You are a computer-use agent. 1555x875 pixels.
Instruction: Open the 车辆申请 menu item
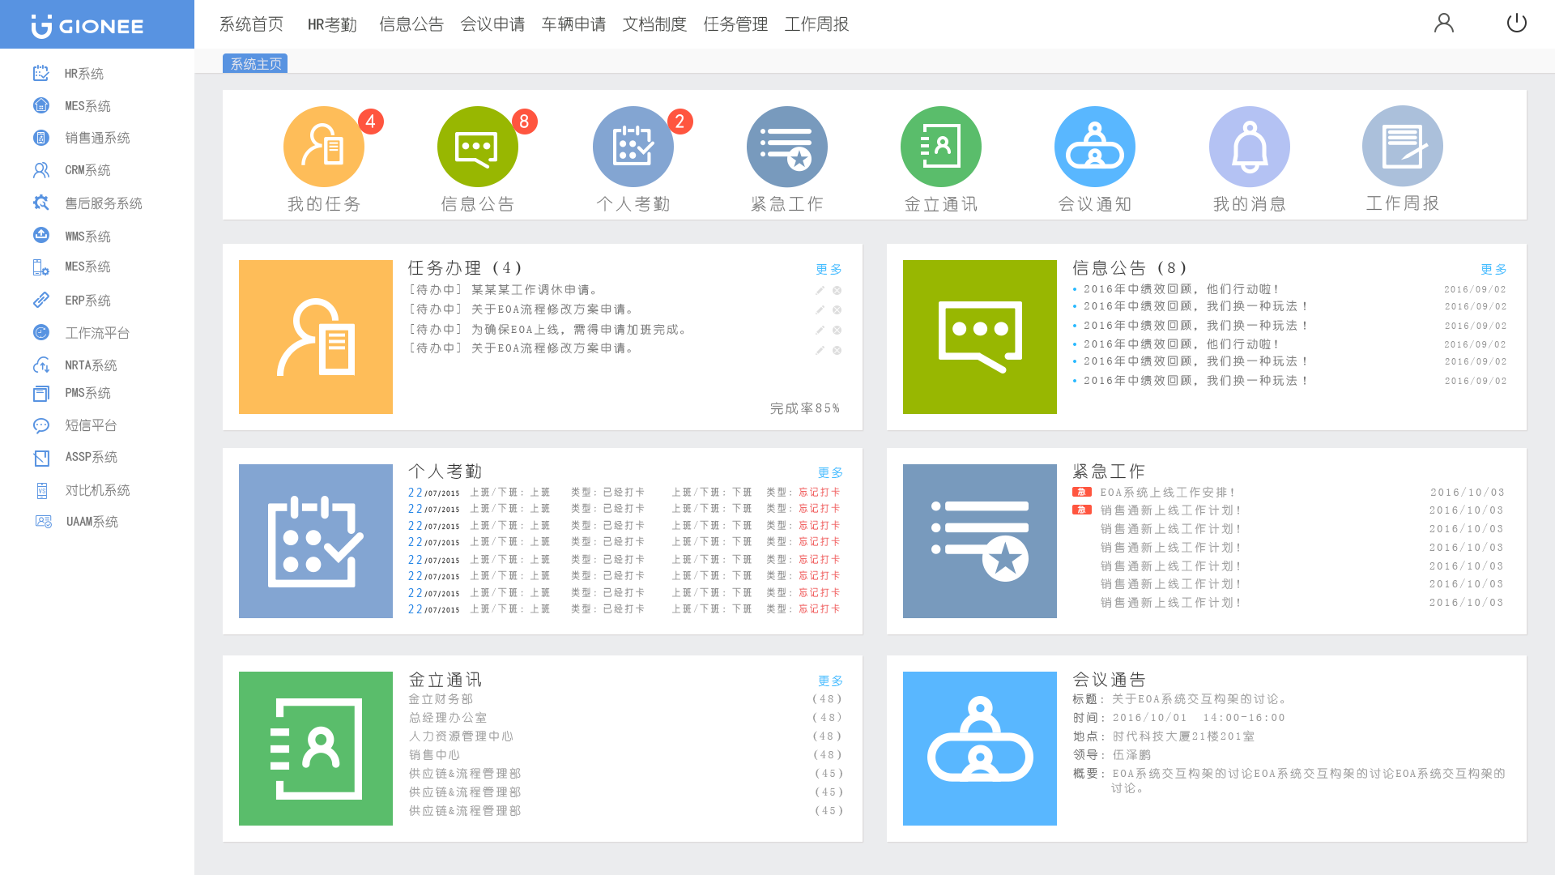click(x=573, y=24)
